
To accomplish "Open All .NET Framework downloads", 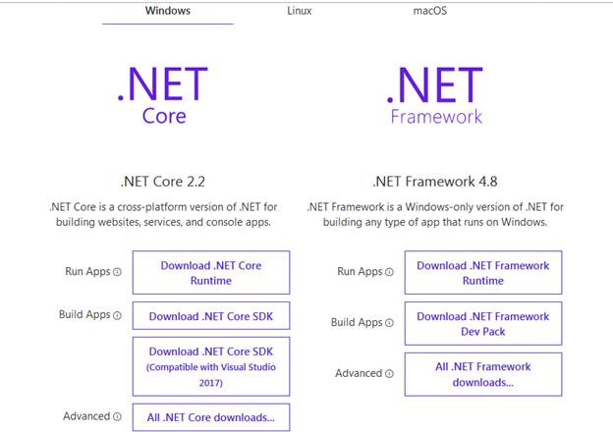I will [483, 374].
